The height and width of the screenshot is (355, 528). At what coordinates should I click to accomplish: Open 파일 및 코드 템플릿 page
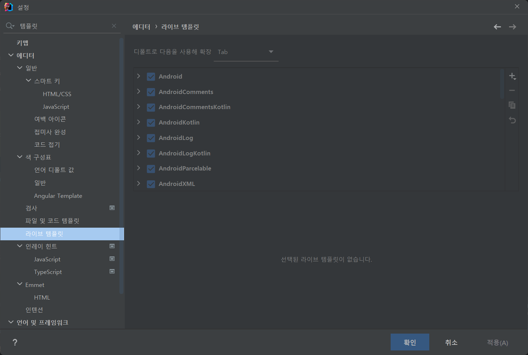(52, 221)
